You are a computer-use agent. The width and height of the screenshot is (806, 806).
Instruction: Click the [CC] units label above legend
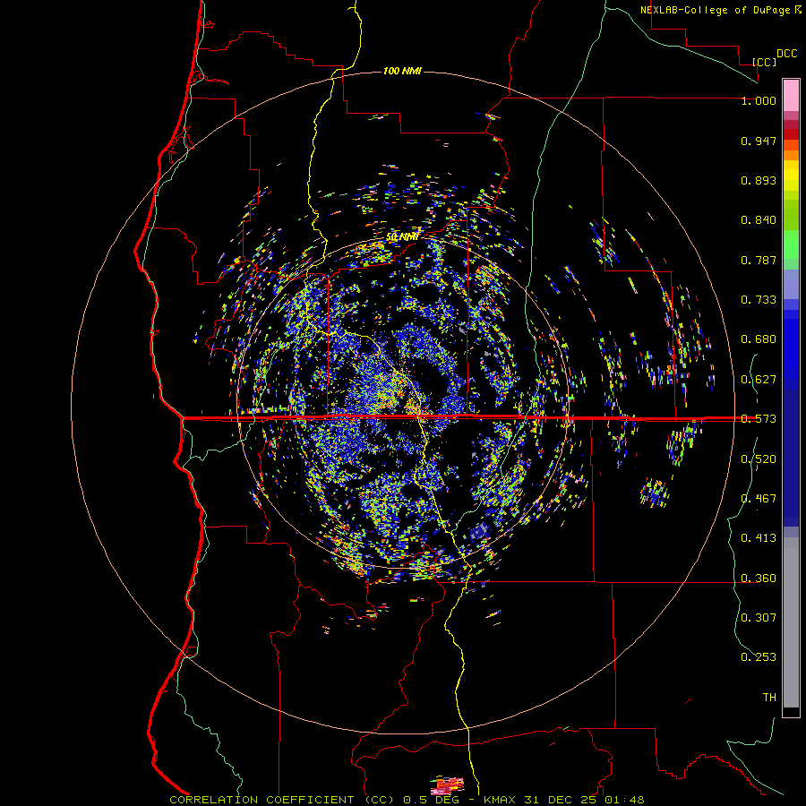pos(764,62)
